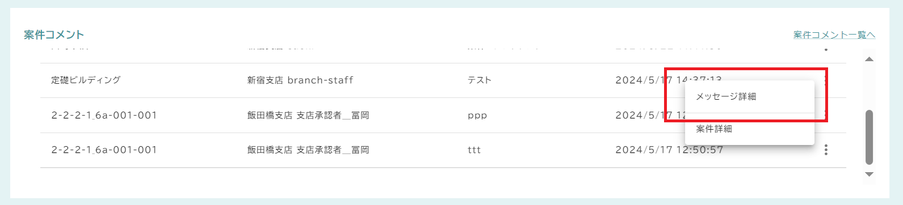
Task: Open the kebab menu for the ttt row
Action: (x=826, y=150)
